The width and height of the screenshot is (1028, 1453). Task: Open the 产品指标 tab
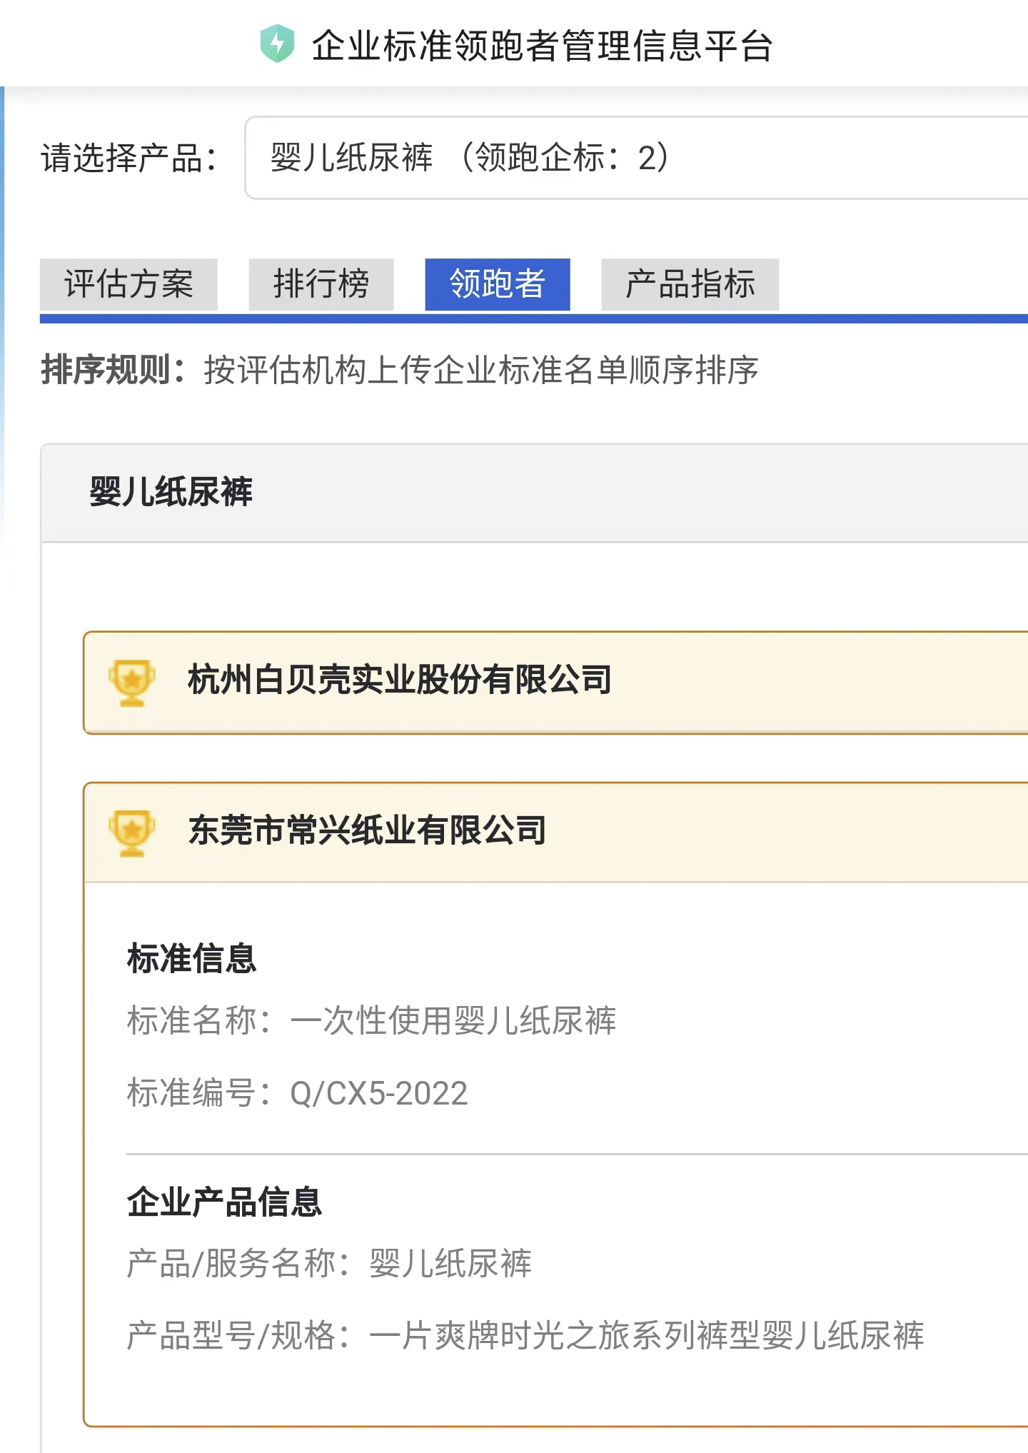pos(690,284)
